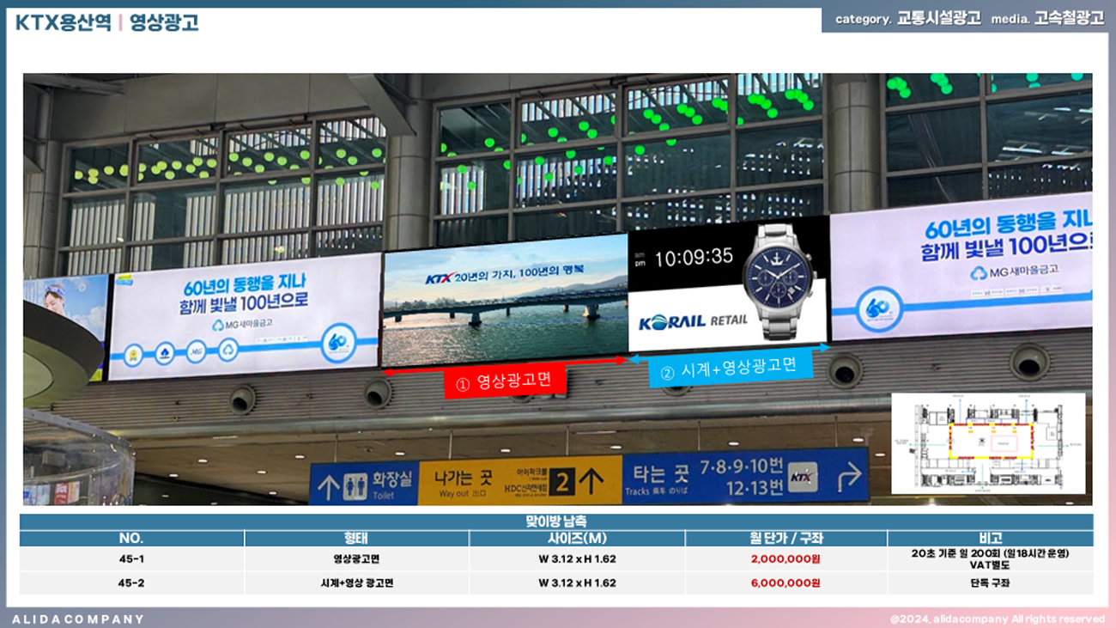This screenshot has height=628, width=1116.
Task: Click the up arrow beside 화장실
Action: [329, 486]
